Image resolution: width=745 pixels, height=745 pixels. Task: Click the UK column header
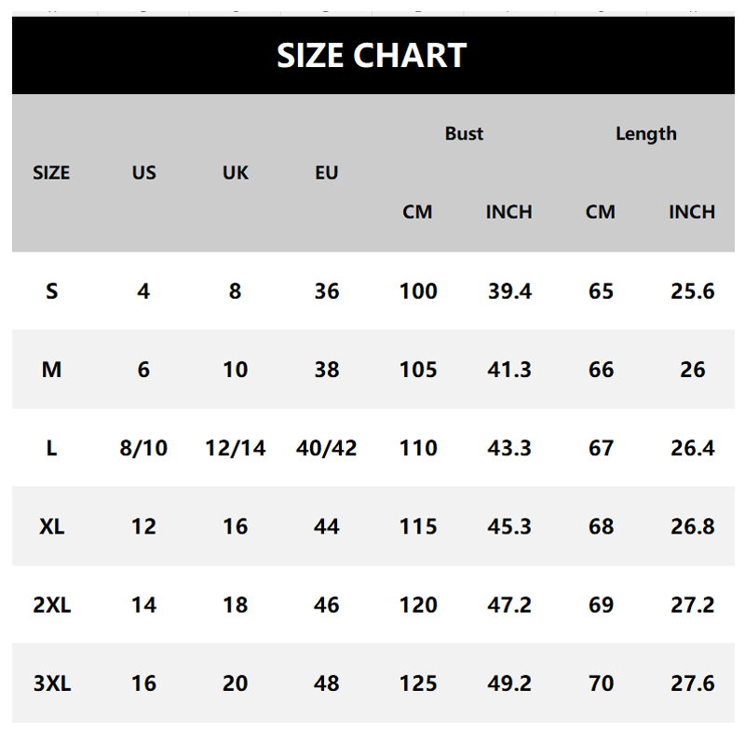coord(236,172)
